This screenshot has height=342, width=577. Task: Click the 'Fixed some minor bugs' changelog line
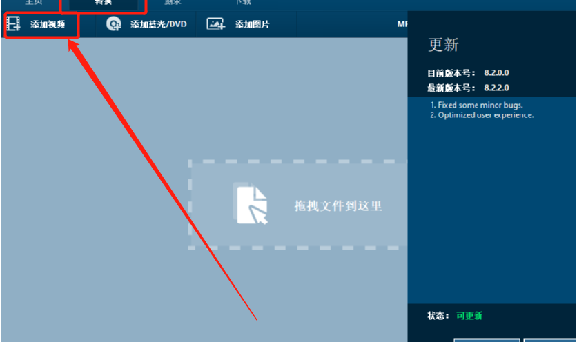click(476, 105)
